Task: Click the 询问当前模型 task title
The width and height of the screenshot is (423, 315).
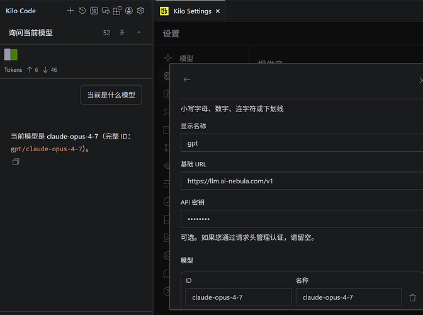Action: pos(30,33)
